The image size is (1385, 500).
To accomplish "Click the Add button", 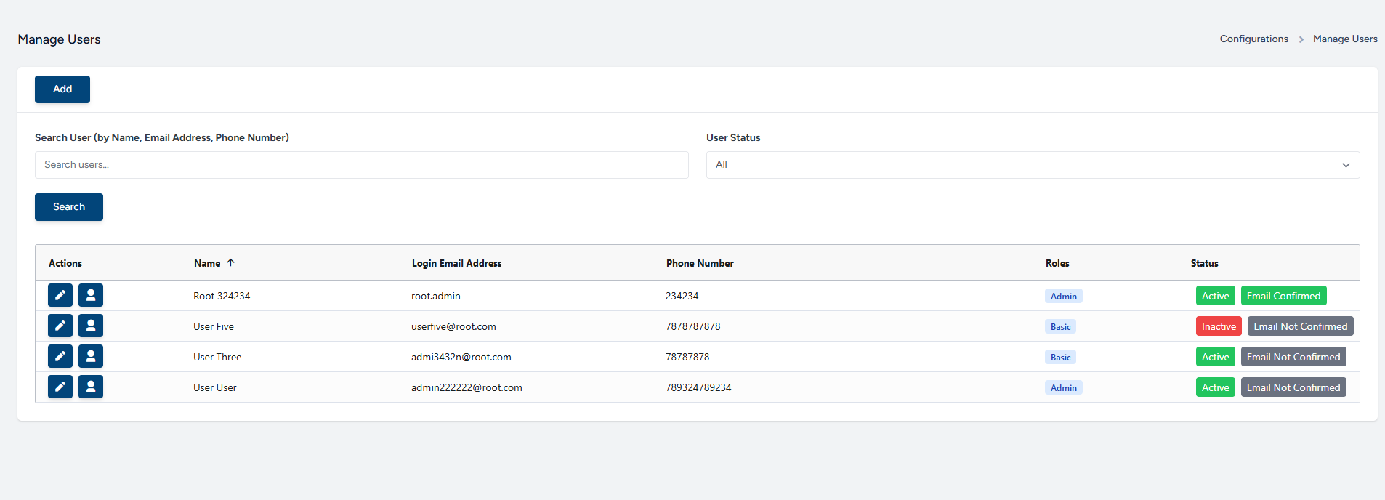I will coord(62,89).
